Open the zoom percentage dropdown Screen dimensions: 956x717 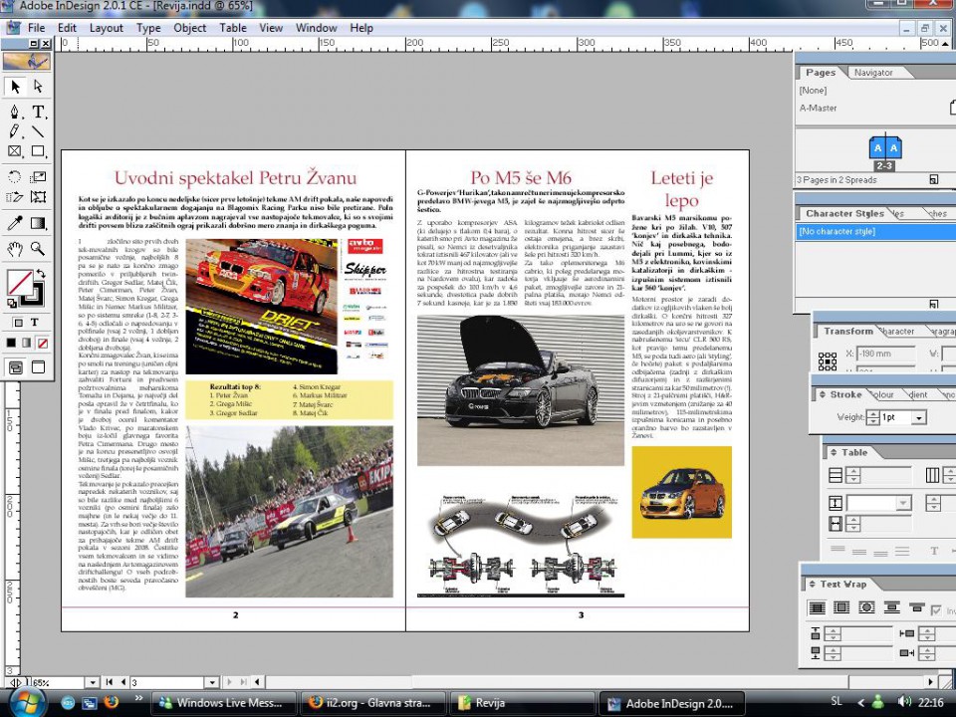coord(92,683)
